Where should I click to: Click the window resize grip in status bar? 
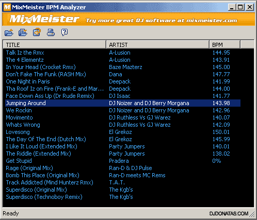click(x=252, y=214)
